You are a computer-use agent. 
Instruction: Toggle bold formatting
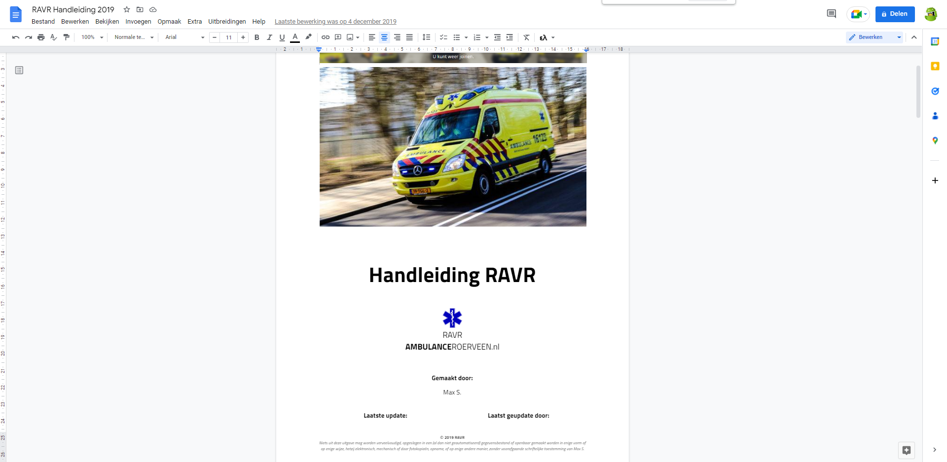pos(256,37)
